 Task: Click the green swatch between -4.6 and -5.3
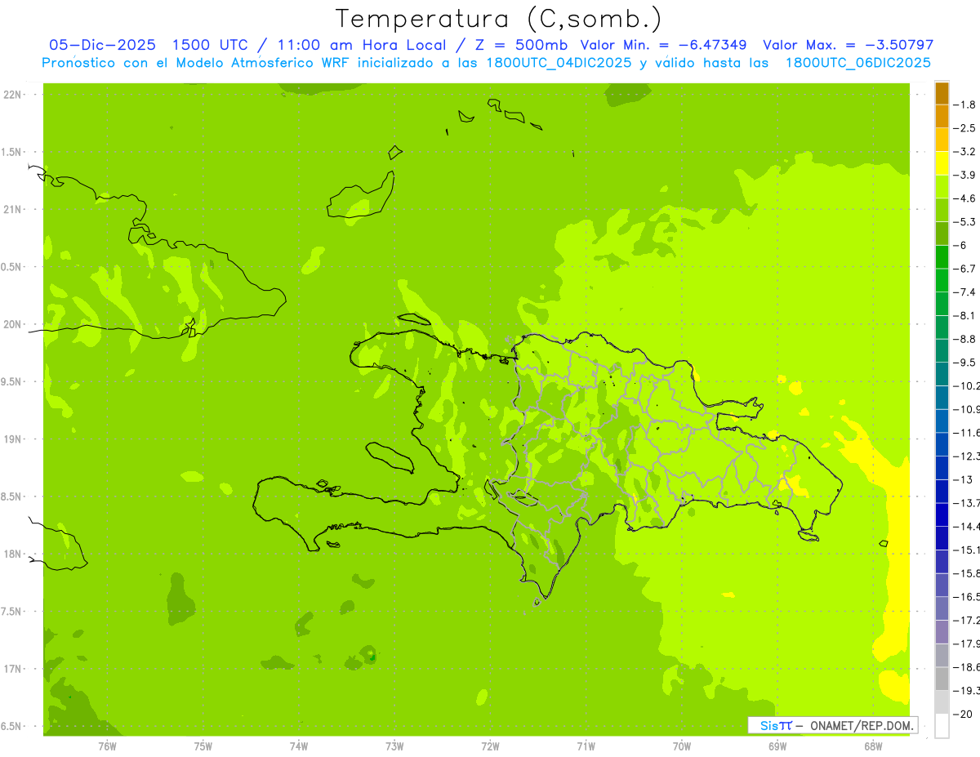point(942,210)
